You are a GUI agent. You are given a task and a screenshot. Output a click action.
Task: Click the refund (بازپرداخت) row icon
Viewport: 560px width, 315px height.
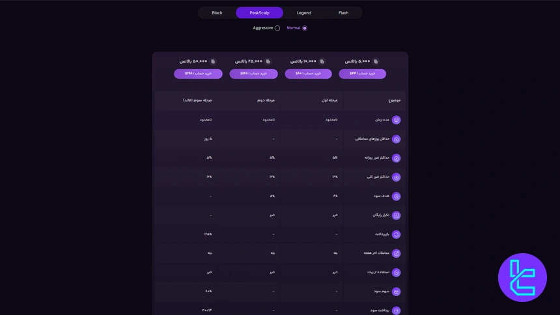[396, 234]
